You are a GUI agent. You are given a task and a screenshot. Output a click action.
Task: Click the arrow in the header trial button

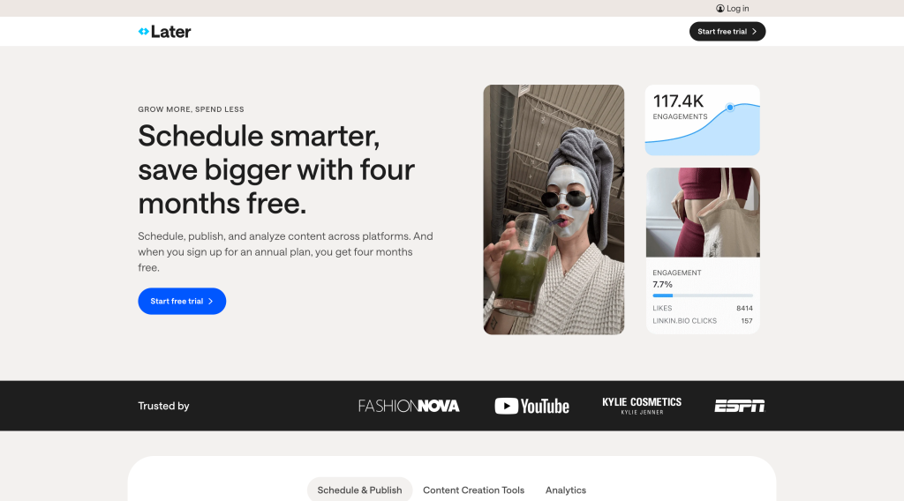(754, 32)
